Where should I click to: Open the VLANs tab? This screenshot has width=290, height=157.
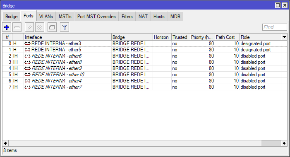[46, 17]
